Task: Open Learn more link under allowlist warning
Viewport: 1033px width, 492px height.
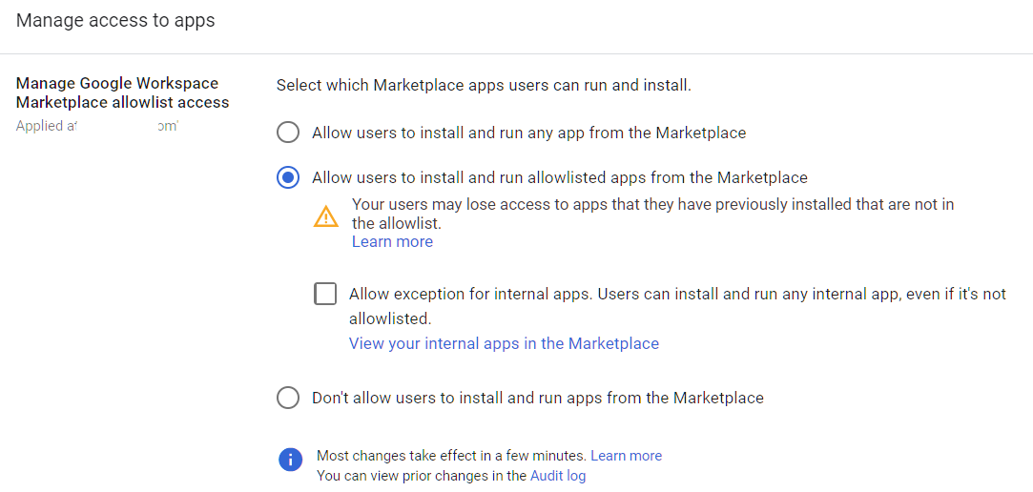Action: [x=393, y=242]
